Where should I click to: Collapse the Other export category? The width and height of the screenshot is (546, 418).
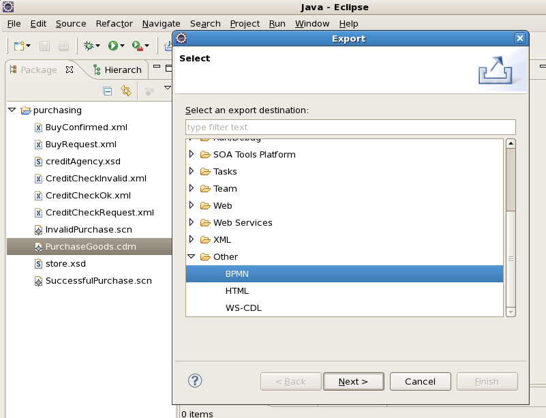pyautogui.click(x=191, y=256)
